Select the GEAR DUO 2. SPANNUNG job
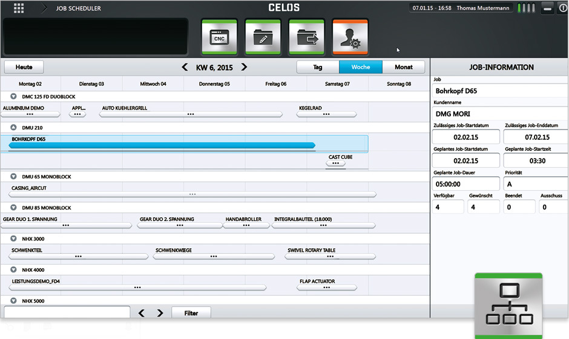Image resolution: width=569 pixels, height=339 pixels. click(180, 225)
